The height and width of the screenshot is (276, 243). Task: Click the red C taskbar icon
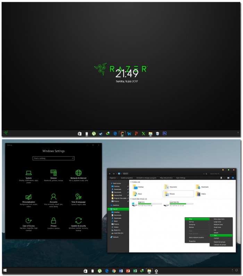click(x=122, y=133)
